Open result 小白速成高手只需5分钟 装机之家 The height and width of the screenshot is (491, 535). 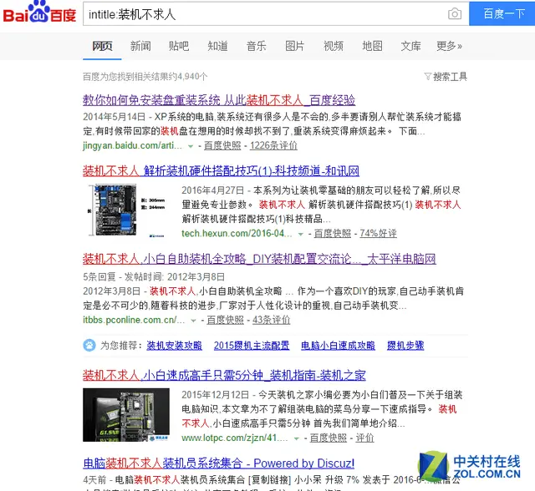click(224, 375)
